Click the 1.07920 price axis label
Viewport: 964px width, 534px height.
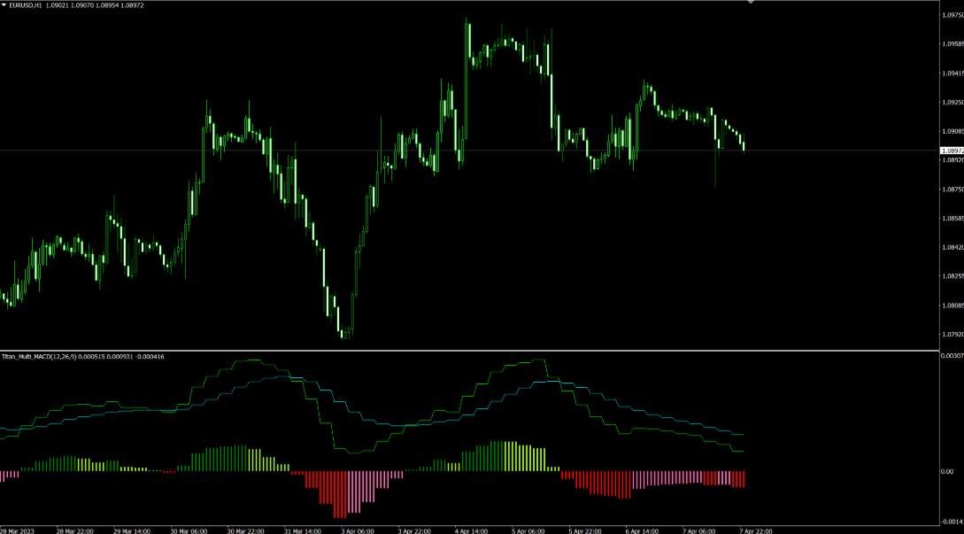[x=953, y=335]
